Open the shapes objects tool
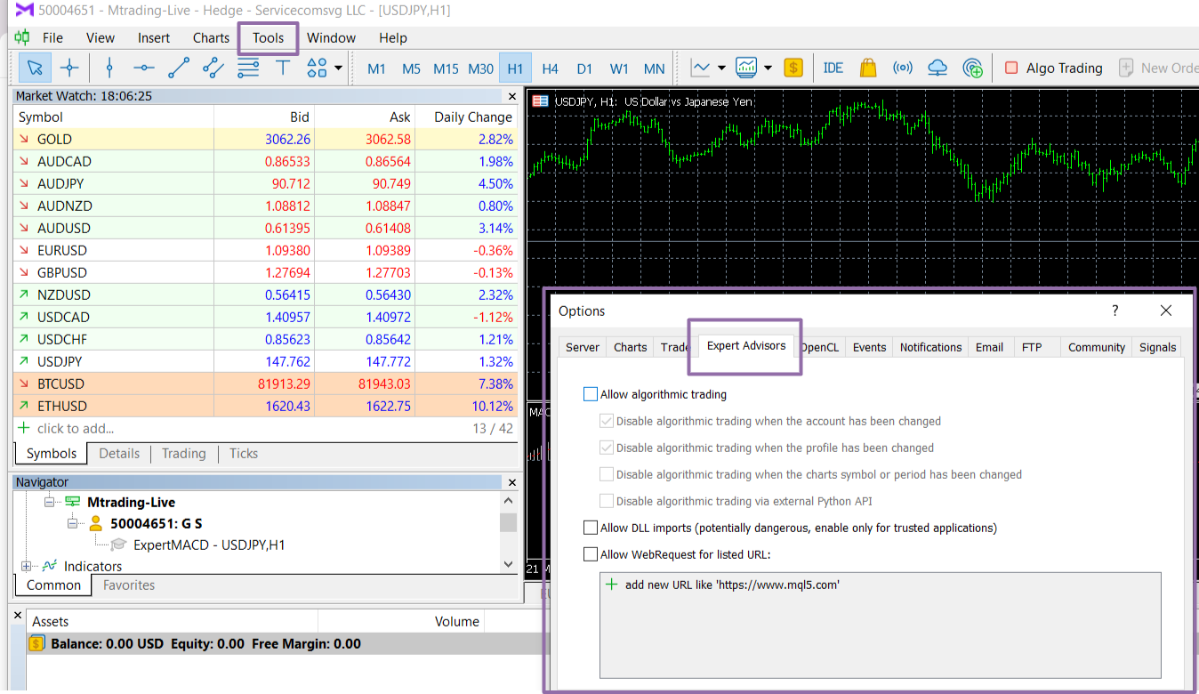Image resolution: width=1199 pixels, height=694 pixels. (316, 68)
